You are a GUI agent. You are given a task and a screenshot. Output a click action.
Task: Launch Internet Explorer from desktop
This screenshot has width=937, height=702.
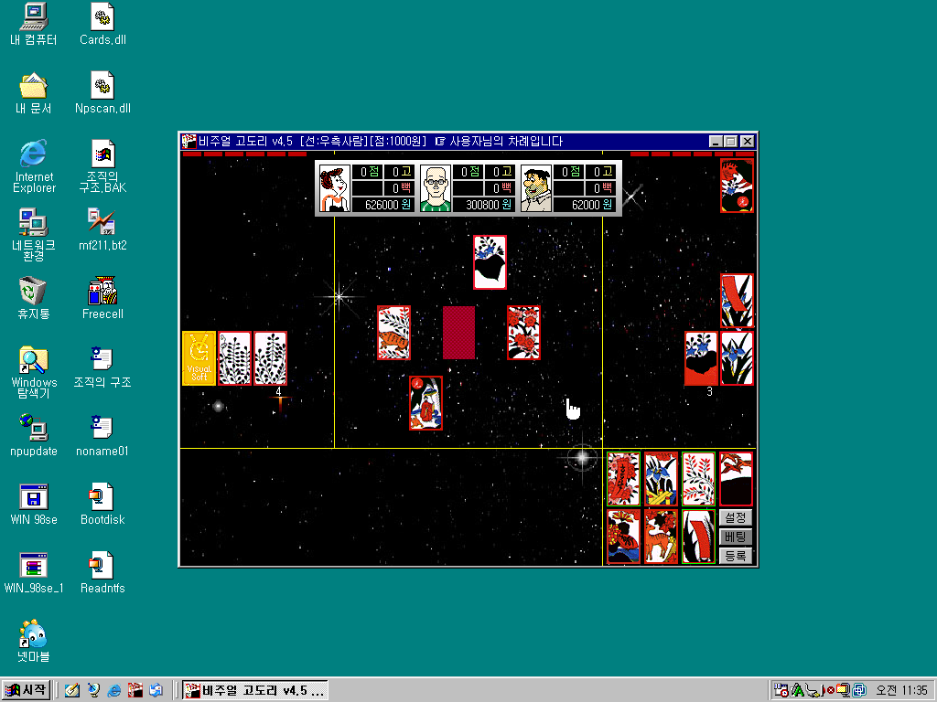click(x=34, y=166)
